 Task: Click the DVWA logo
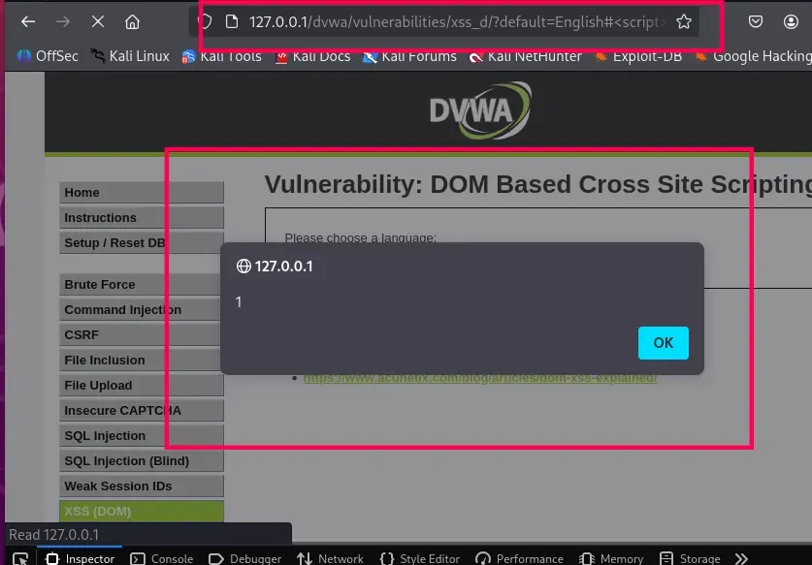(480, 110)
